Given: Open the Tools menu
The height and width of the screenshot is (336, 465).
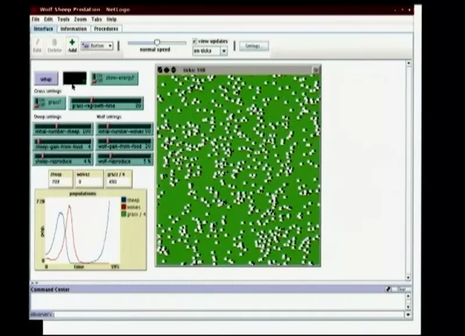Looking at the screenshot, I should 63,19.
